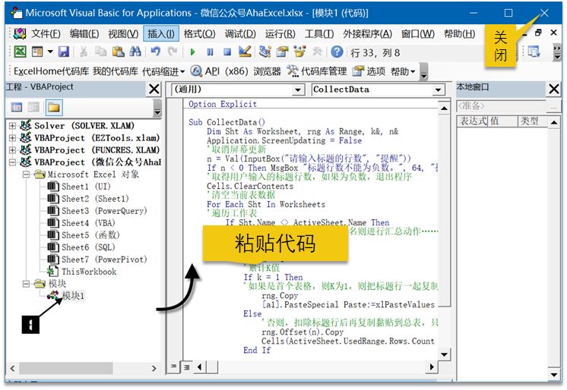Image resolution: width=567 pixels, height=390 pixels.
Task: Open the 外接程序(A) menu
Action: click(x=367, y=33)
